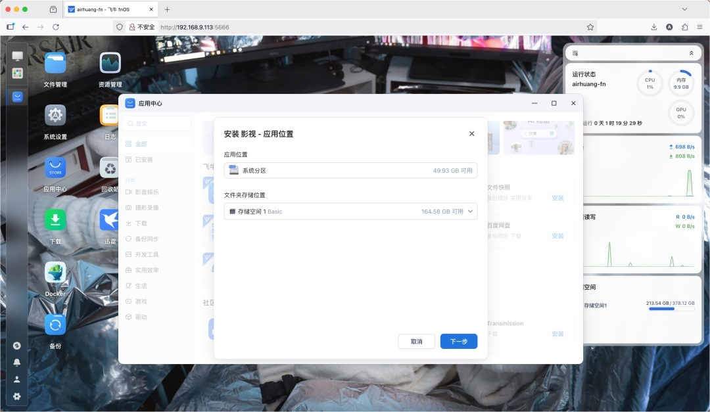Open the user account icon in the dock
Image resolution: width=710 pixels, height=412 pixels.
point(16,379)
